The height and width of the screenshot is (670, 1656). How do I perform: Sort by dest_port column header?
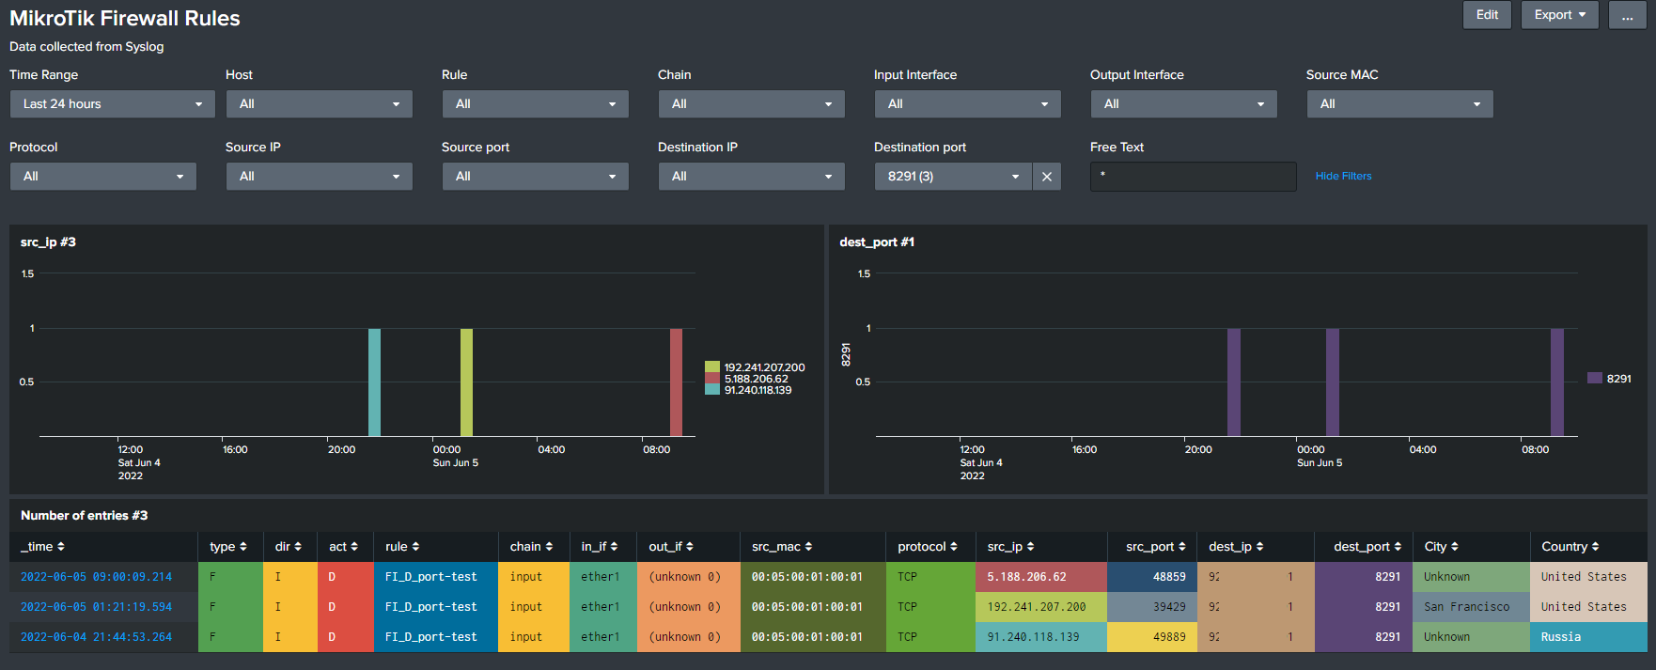coord(1367,547)
